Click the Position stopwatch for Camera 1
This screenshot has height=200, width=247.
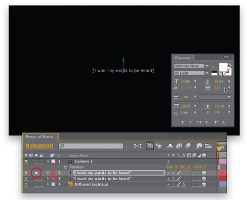[x=65, y=167]
